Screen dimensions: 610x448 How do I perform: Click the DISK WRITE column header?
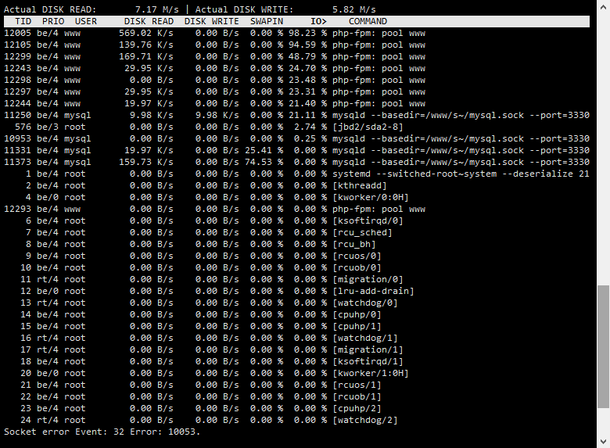click(x=212, y=21)
